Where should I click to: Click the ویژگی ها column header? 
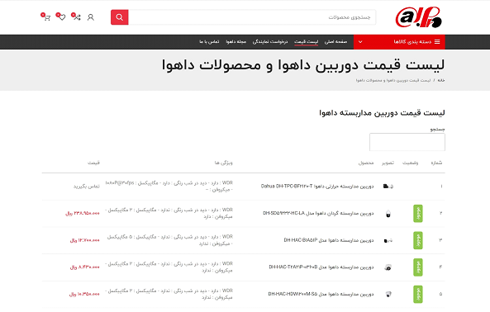pos(223,163)
